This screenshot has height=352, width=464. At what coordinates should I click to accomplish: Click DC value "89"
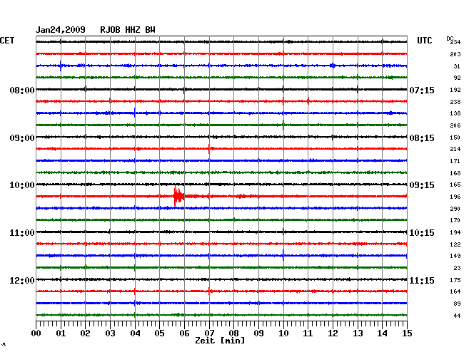pos(457,304)
